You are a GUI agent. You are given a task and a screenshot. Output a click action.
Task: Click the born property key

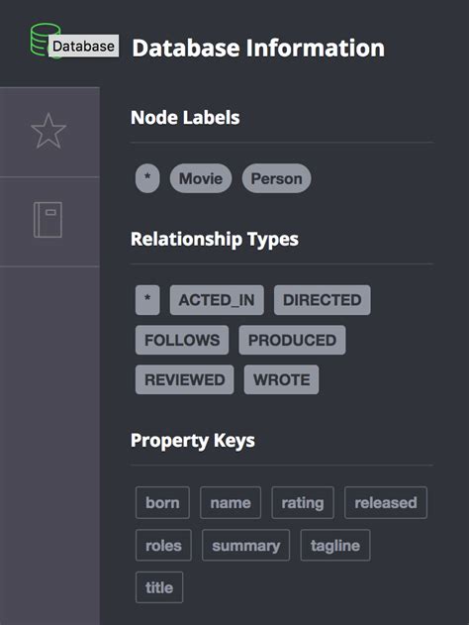click(162, 502)
